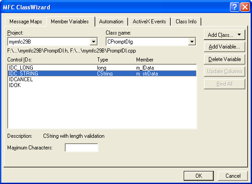Image resolution: width=252 pixels, height=184 pixels.
Task: Expand the Project dropdown arrow
Action: (x=93, y=42)
